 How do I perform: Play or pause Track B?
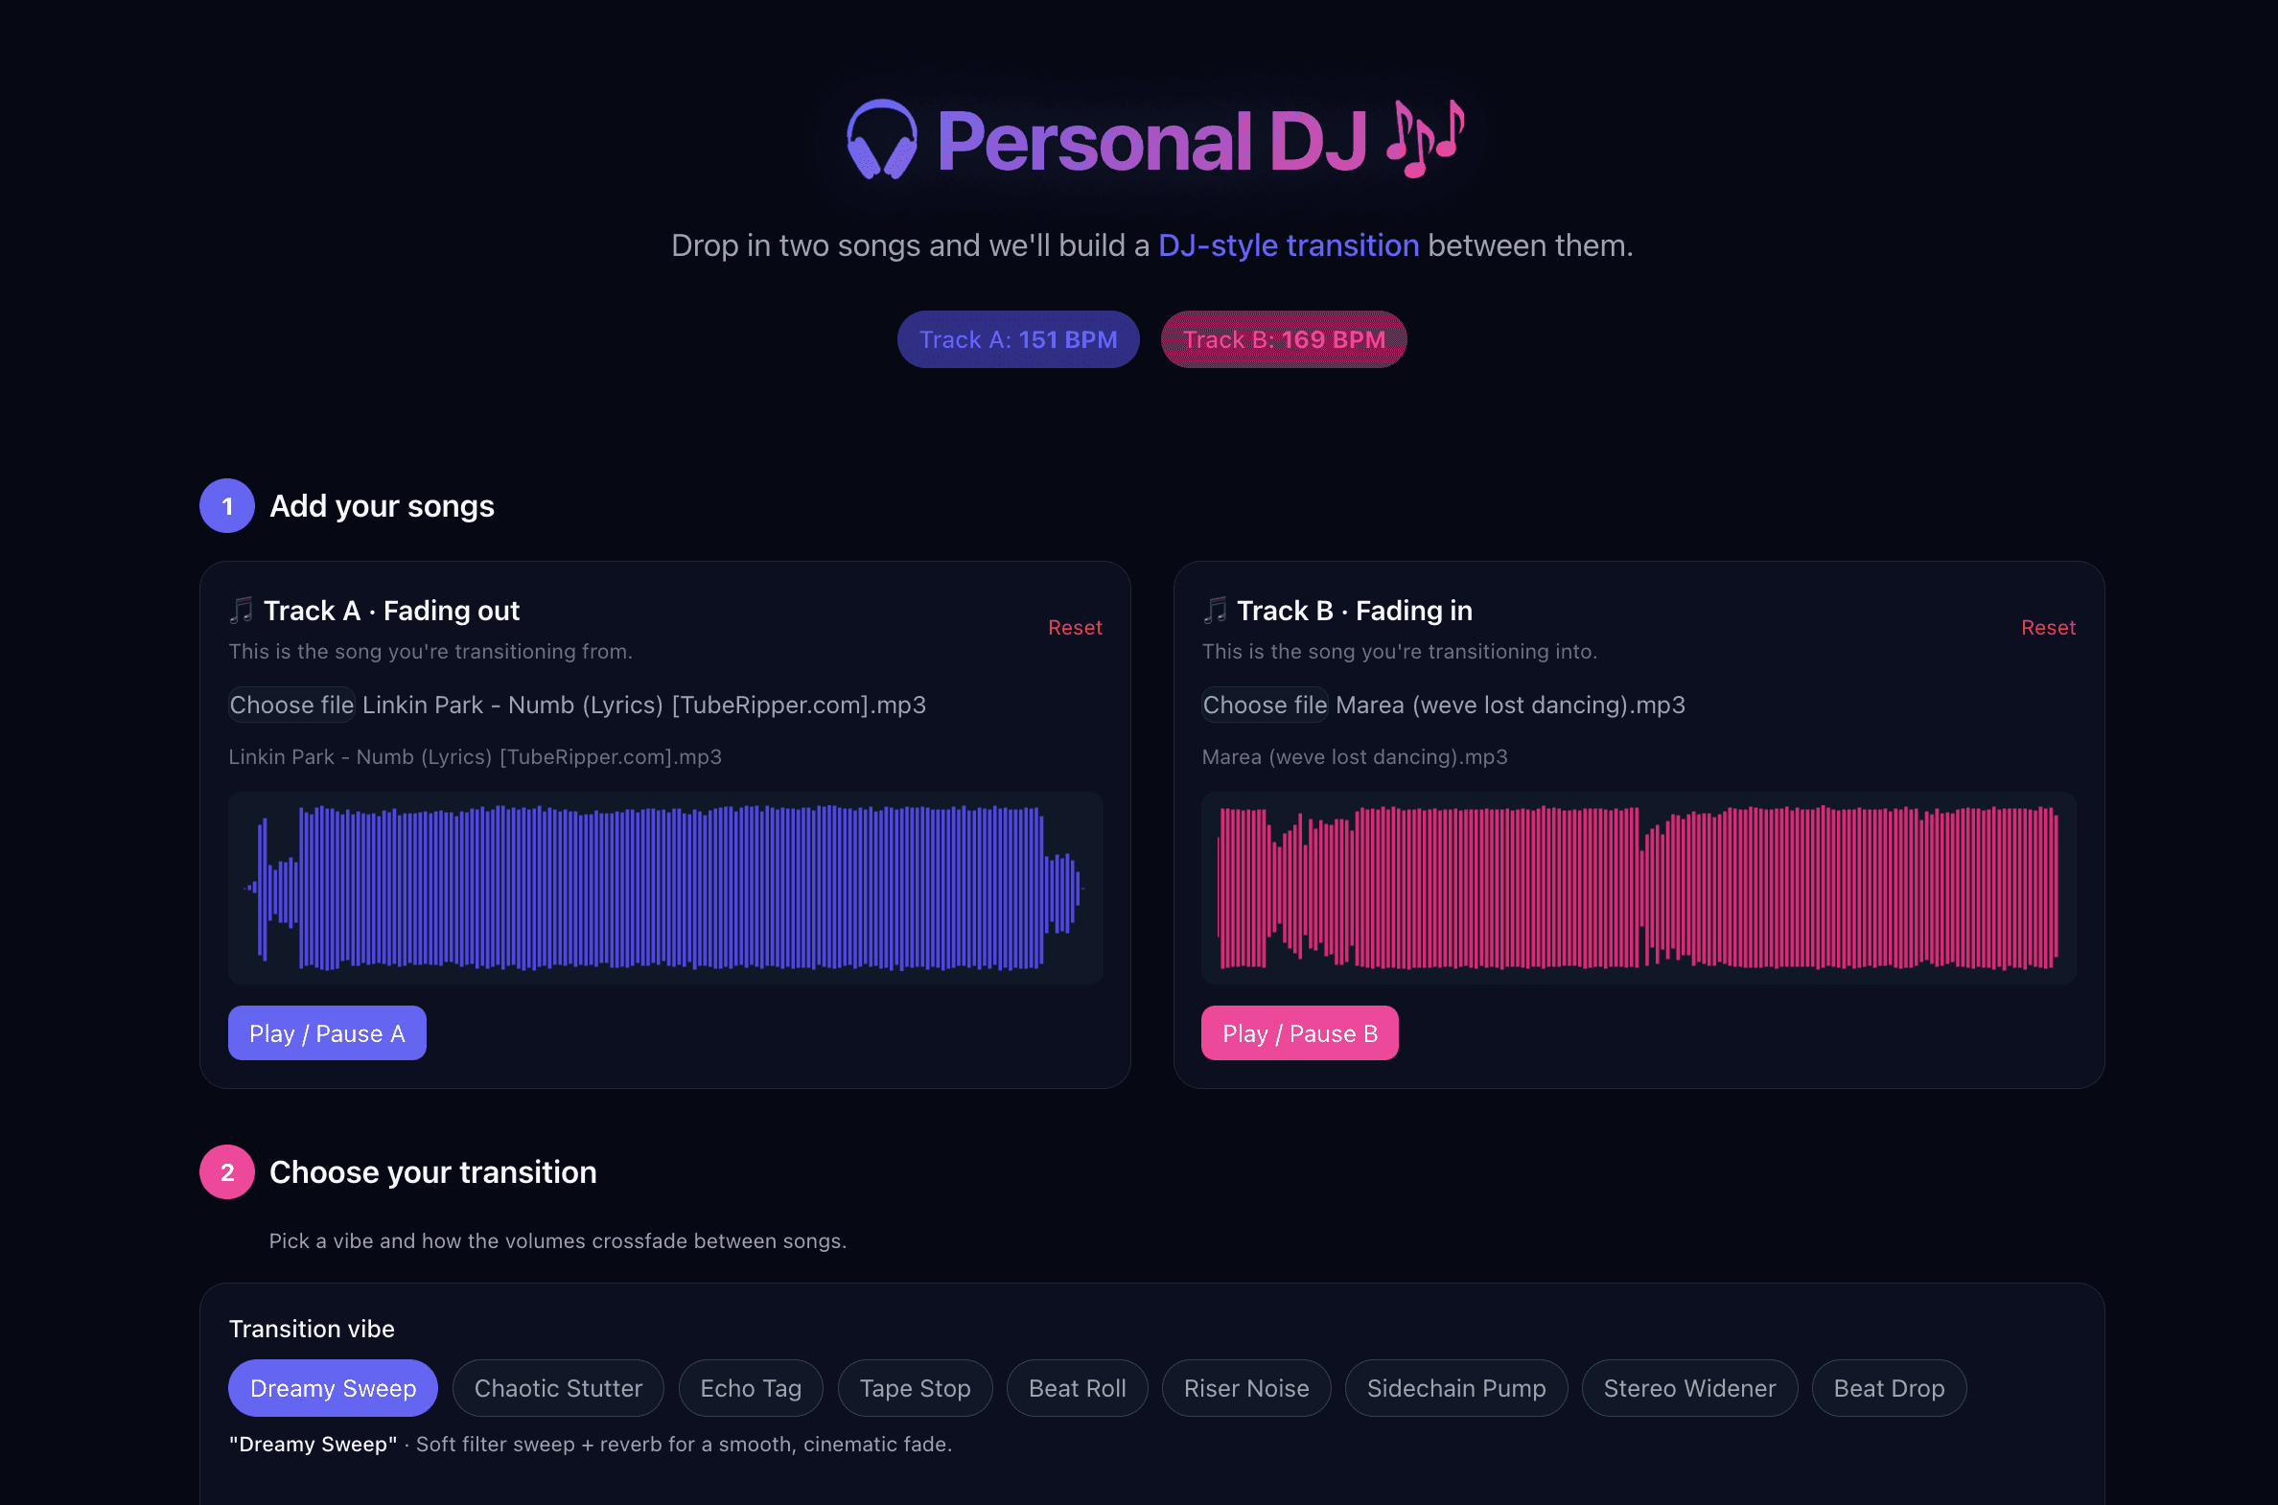(x=1300, y=1032)
